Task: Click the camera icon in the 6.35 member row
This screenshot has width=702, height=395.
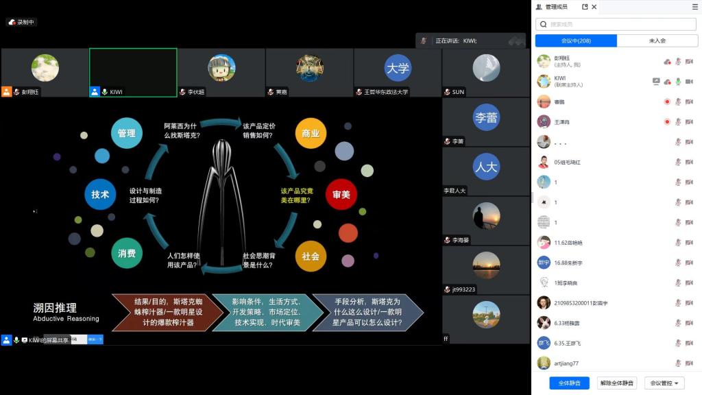Action: pos(690,344)
